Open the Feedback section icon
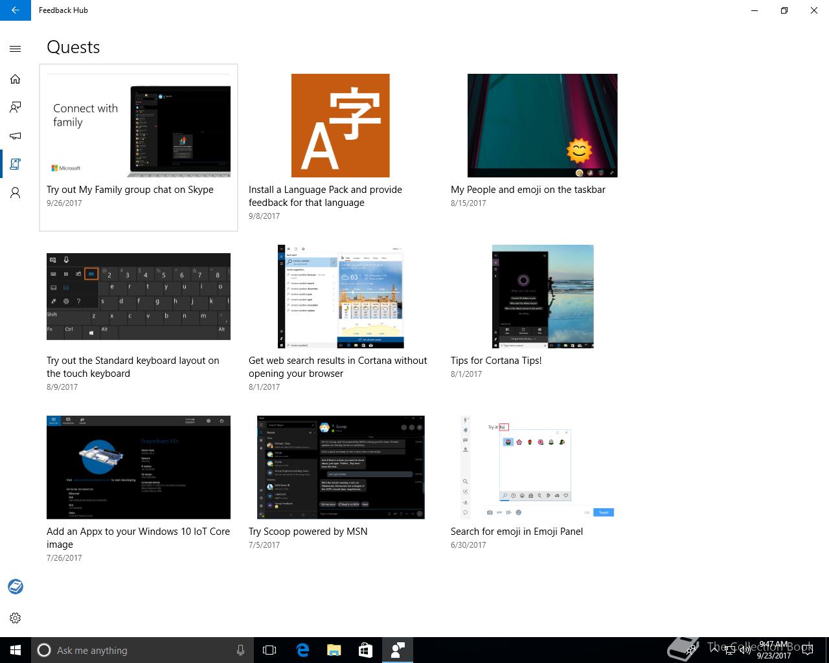Viewport: 829px width, 663px height. (x=16, y=107)
